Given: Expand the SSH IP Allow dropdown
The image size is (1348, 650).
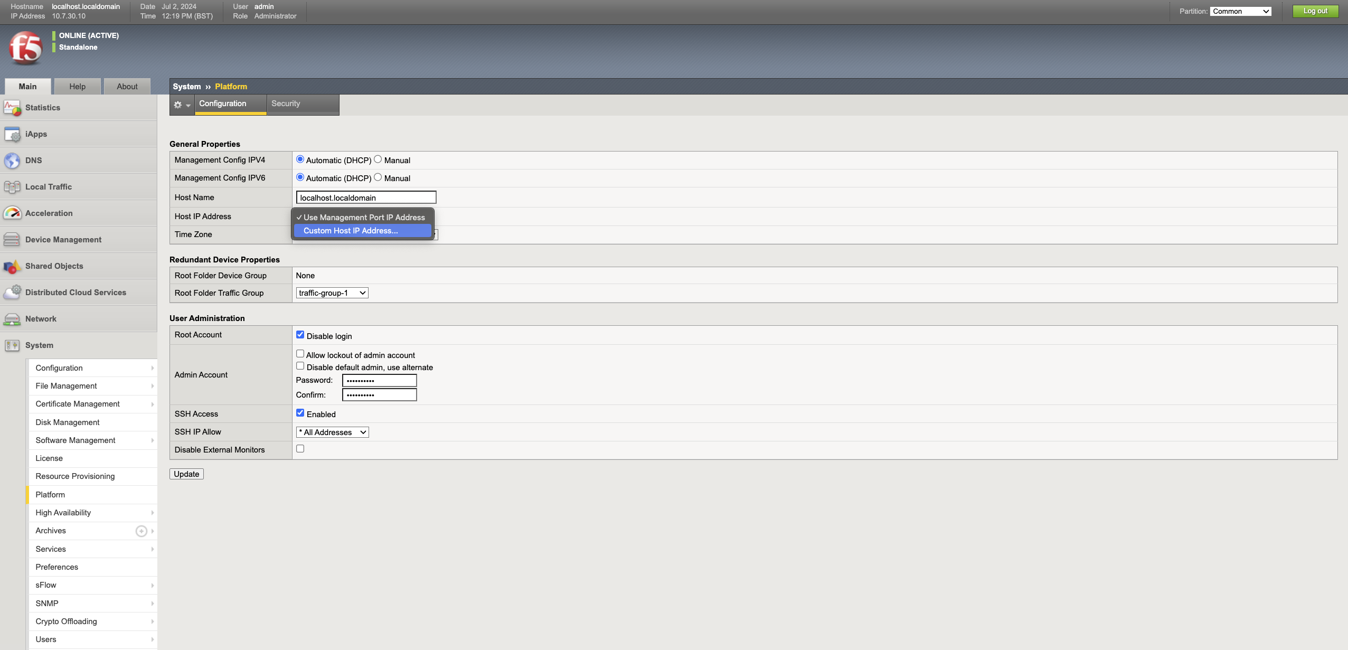Looking at the screenshot, I should (332, 432).
